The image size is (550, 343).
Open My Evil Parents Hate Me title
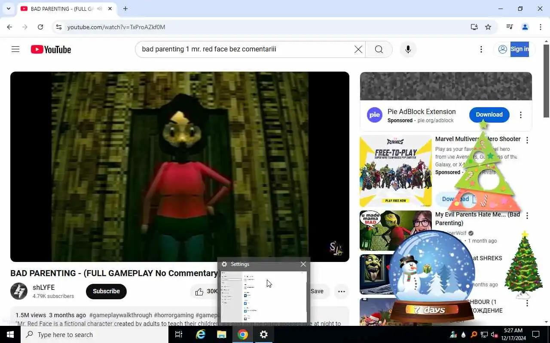tap(477, 219)
